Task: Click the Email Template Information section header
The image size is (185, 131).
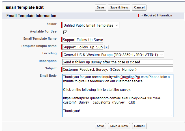Action: click(x=31, y=16)
